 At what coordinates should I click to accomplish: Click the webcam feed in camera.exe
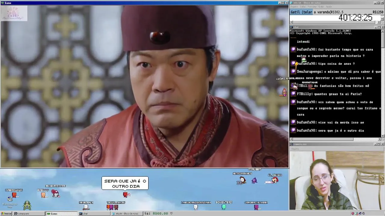[x=337, y=180]
